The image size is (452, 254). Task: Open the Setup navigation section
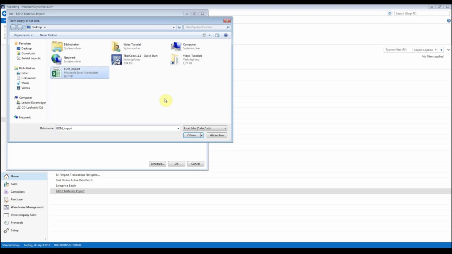click(24, 230)
